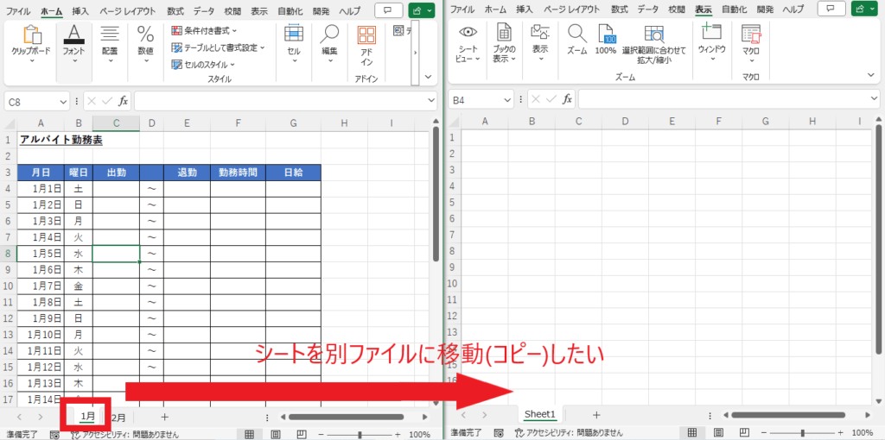Click right window zoom slider
885x440 pixels.
coord(803,433)
